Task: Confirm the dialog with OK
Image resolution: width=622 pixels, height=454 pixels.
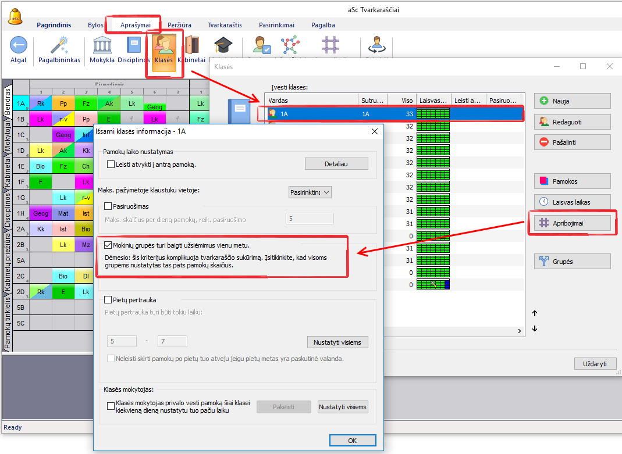Action: coord(352,441)
